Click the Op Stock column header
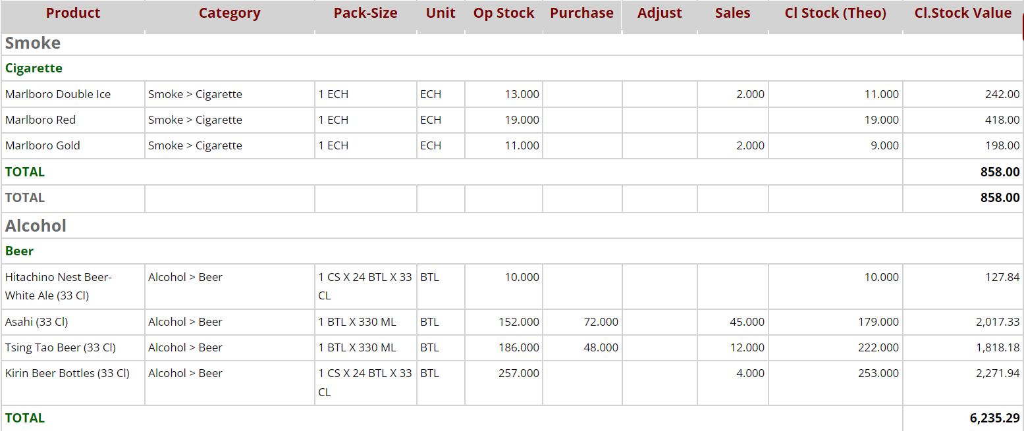Image resolution: width=1024 pixels, height=431 pixels. point(504,13)
